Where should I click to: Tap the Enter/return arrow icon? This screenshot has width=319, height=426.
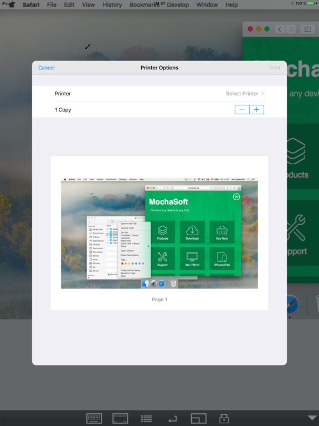tap(173, 419)
